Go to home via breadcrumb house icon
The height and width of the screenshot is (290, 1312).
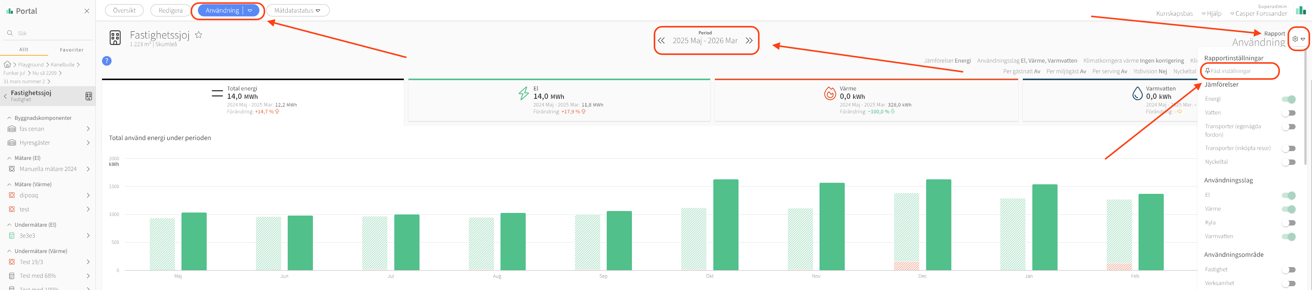pyautogui.click(x=7, y=64)
